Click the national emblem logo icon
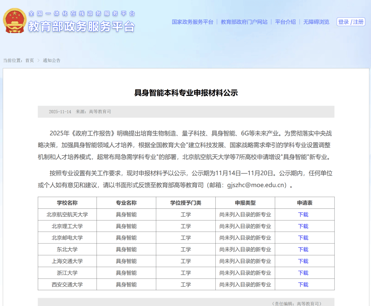This screenshot has height=306, width=371. pyautogui.click(x=14, y=21)
